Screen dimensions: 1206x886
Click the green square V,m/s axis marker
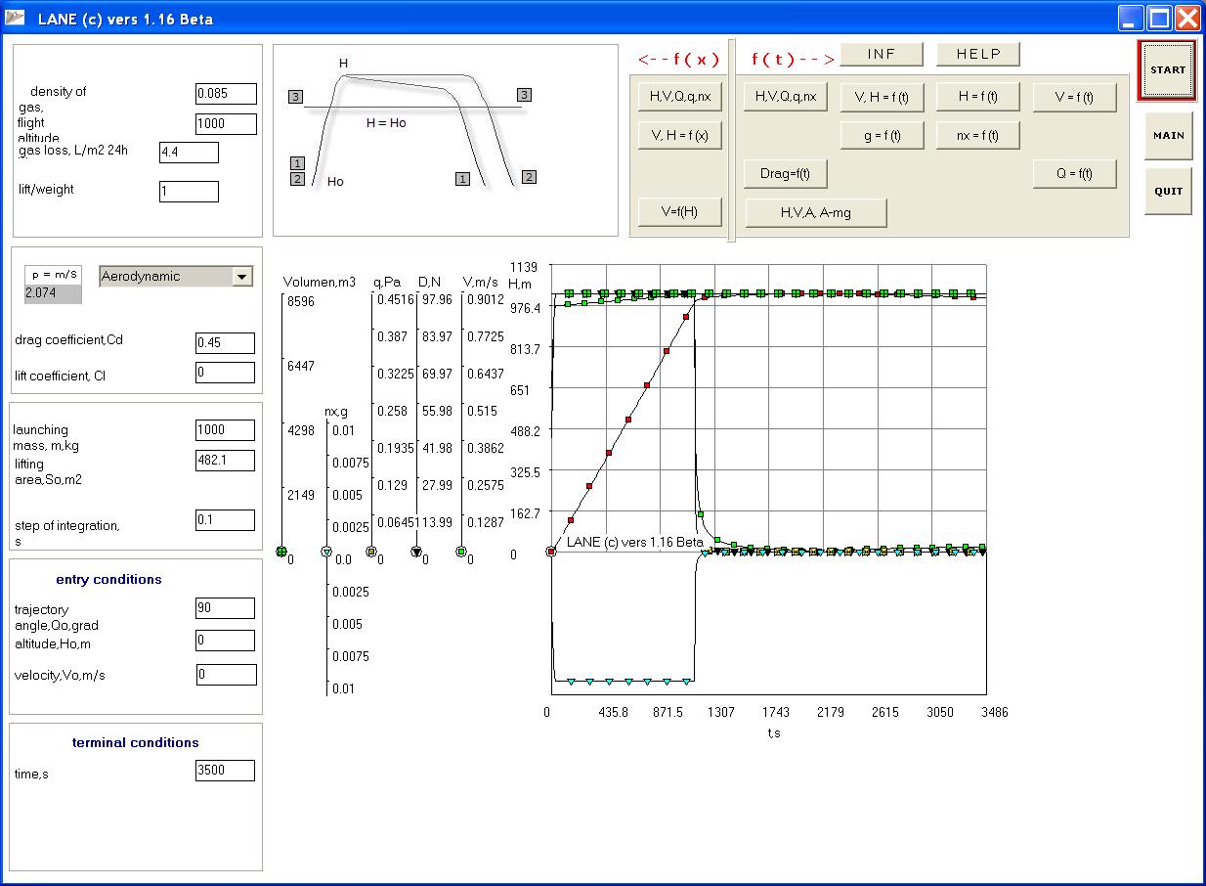[x=461, y=552]
